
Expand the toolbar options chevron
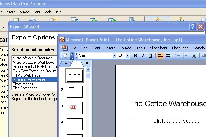tap(72, 56)
